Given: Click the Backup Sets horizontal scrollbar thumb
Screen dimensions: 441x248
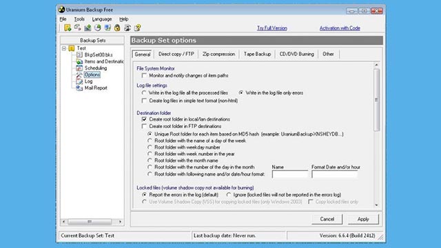Looking at the screenshot, I should tap(90, 222).
